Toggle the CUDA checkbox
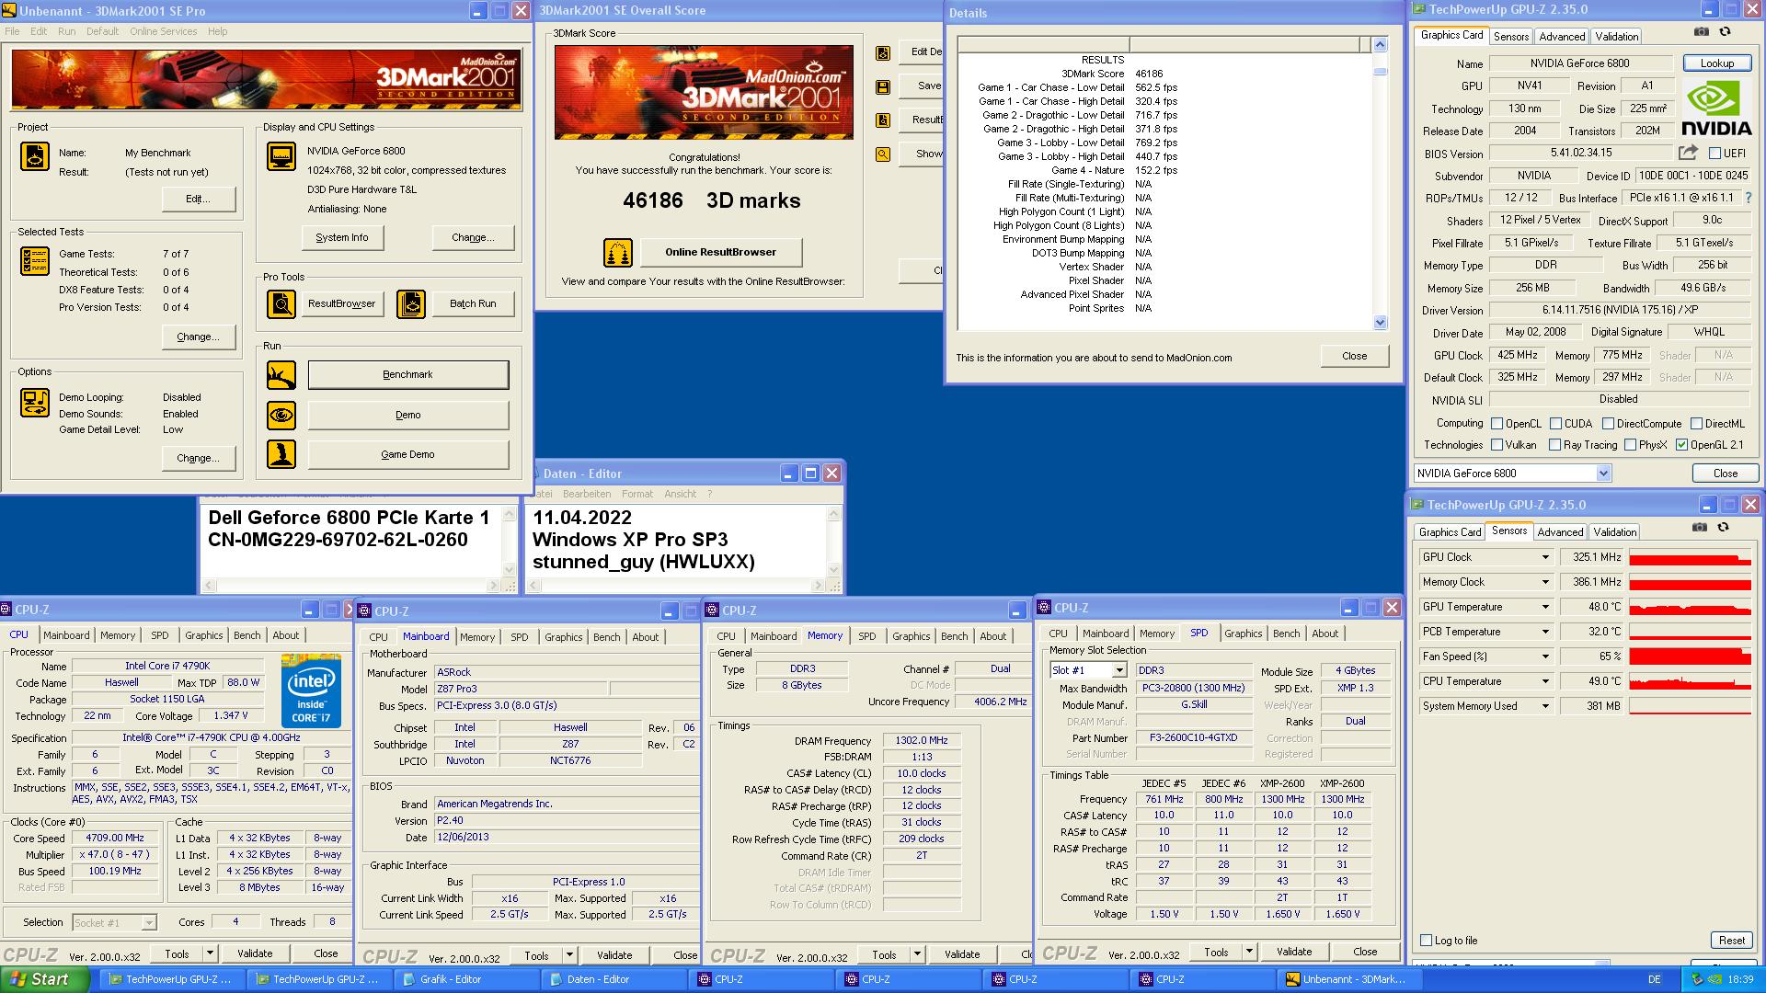This screenshot has width=1766, height=993. 1556,424
